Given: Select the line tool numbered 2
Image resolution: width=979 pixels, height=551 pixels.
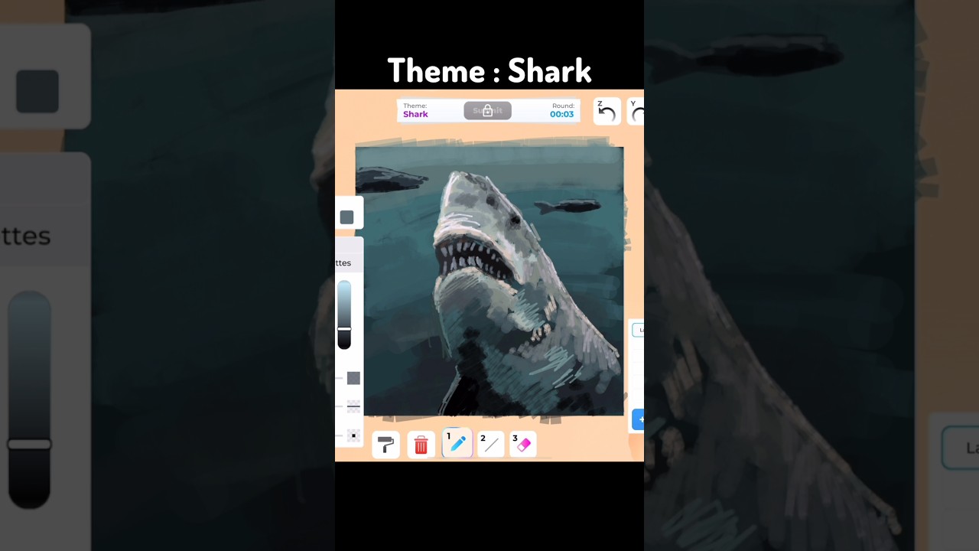Looking at the screenshot, I should (490, 445).
